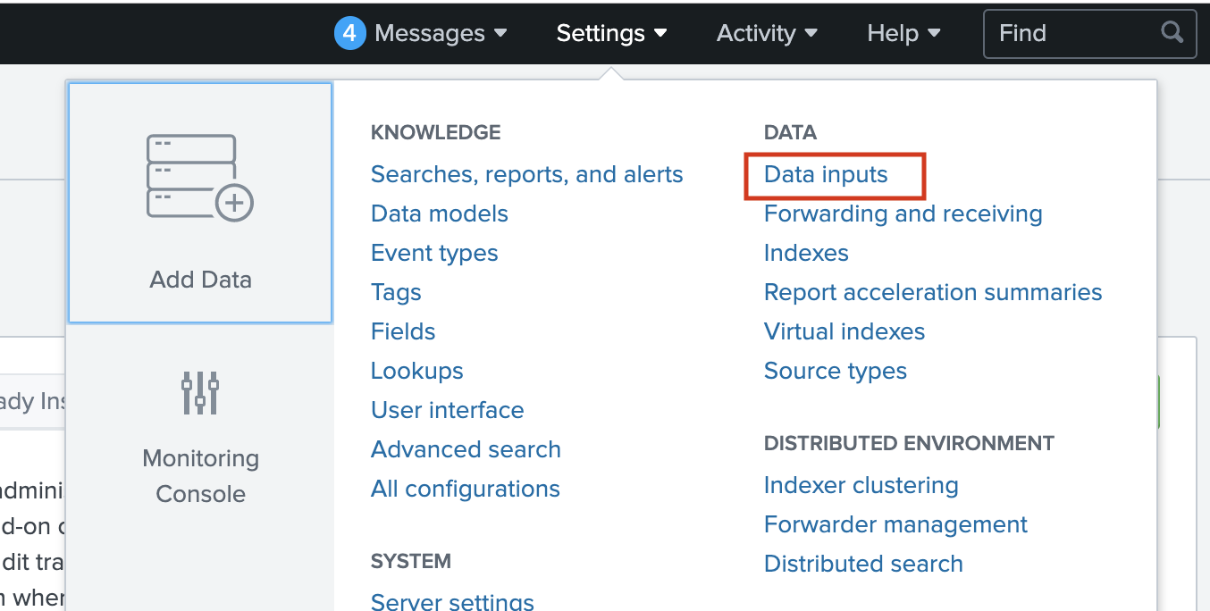This screenshot has height=611, width=1210.
Task: Select Indexes under Data
Action: click(x=806, y=253)
